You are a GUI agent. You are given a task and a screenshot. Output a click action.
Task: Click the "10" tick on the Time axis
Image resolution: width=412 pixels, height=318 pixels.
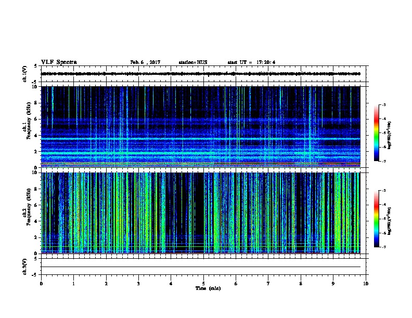366,284
